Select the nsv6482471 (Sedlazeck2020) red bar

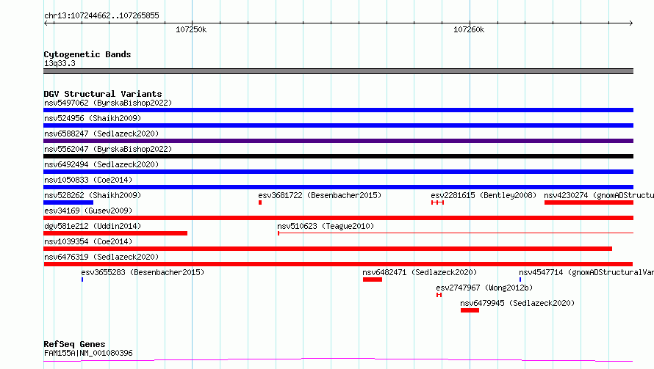point(373,280)
